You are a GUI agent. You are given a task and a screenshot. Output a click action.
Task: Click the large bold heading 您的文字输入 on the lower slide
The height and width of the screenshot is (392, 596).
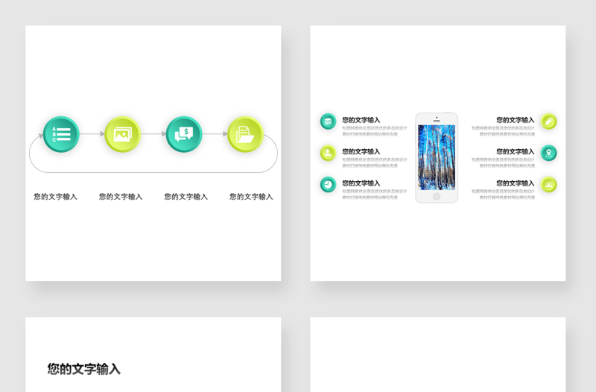click(84, 369)
